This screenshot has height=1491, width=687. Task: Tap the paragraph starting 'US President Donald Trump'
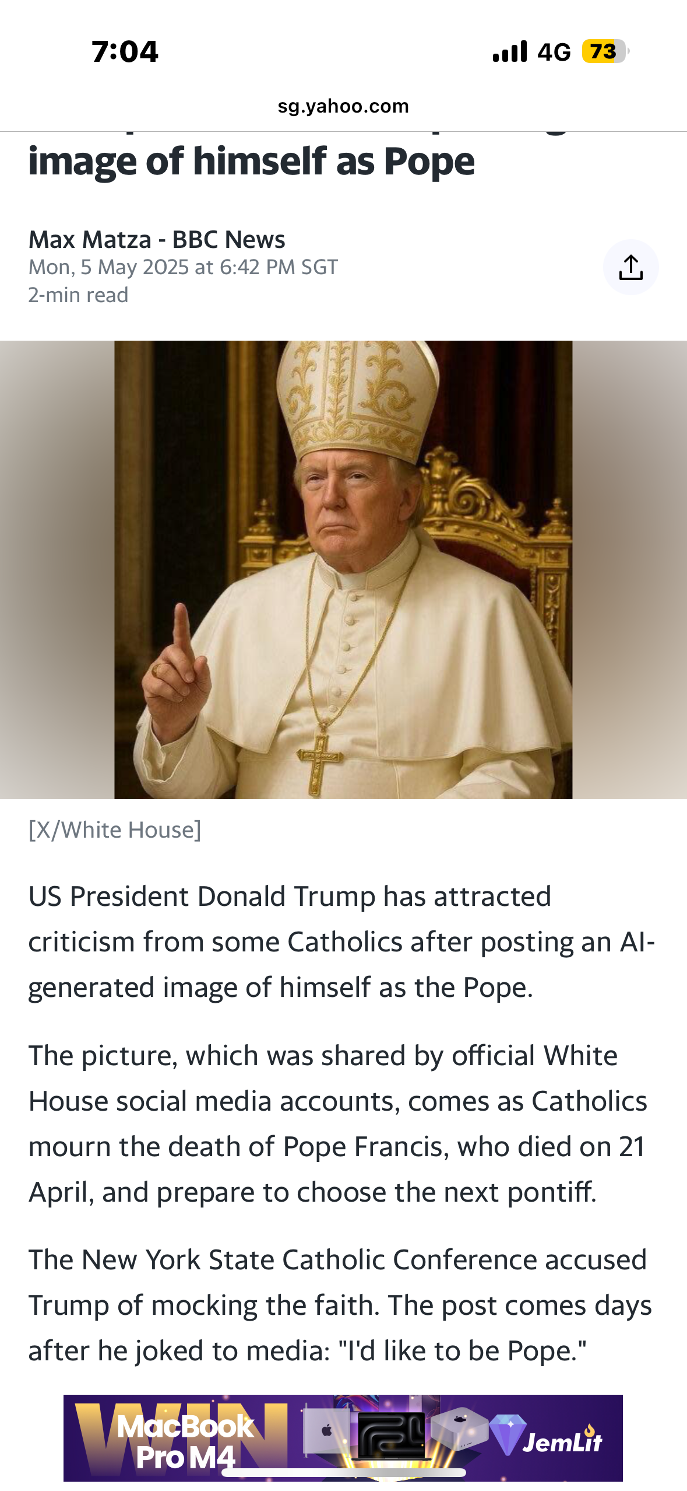click(x=342, y=942)
